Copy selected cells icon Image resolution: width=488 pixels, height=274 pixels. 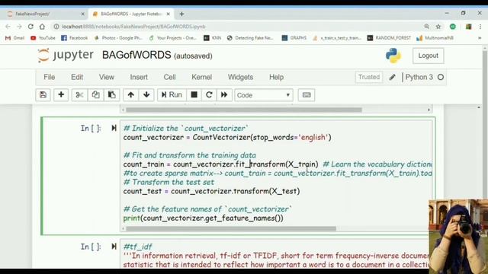coord(95,94)
